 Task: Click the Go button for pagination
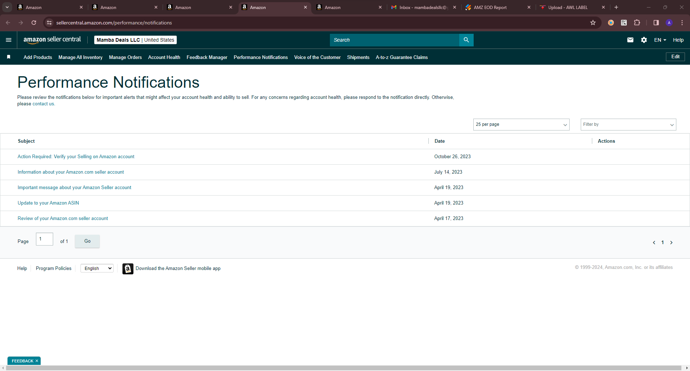(87, 241)
